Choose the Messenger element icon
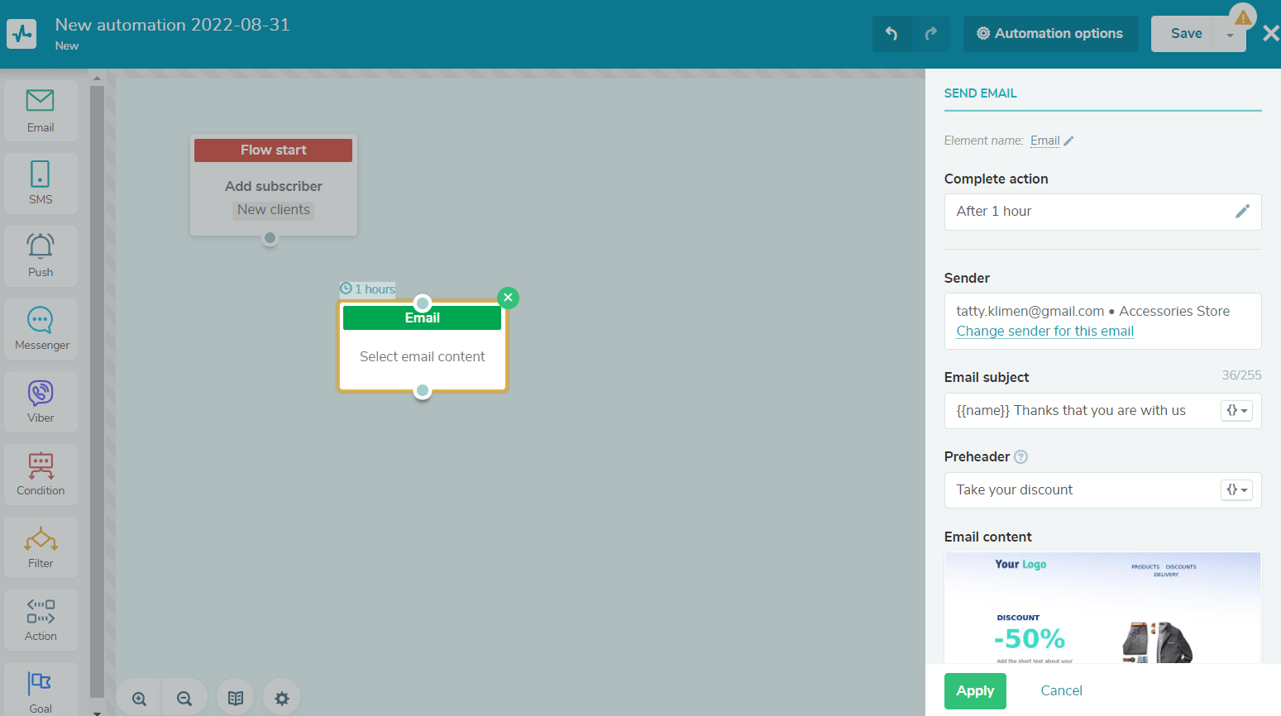 coord(41,328)
